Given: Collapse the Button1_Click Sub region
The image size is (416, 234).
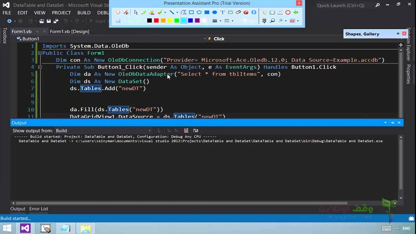Looking at the screenshot, I should pyautogui.click(x=40, y=67).
